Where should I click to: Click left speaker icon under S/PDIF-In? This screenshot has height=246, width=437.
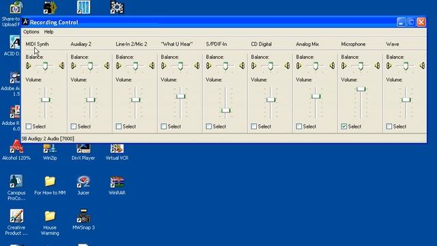(209, 66)
